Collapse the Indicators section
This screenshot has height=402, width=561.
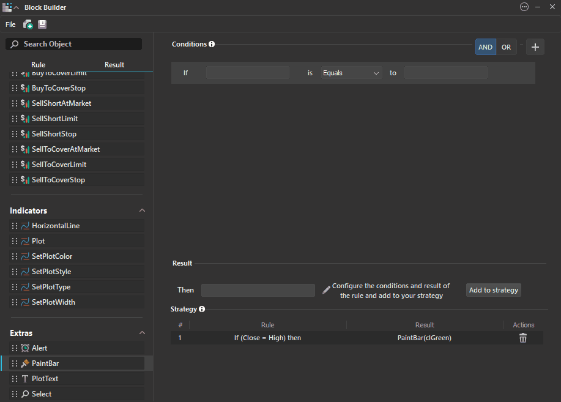pos(142,210)
